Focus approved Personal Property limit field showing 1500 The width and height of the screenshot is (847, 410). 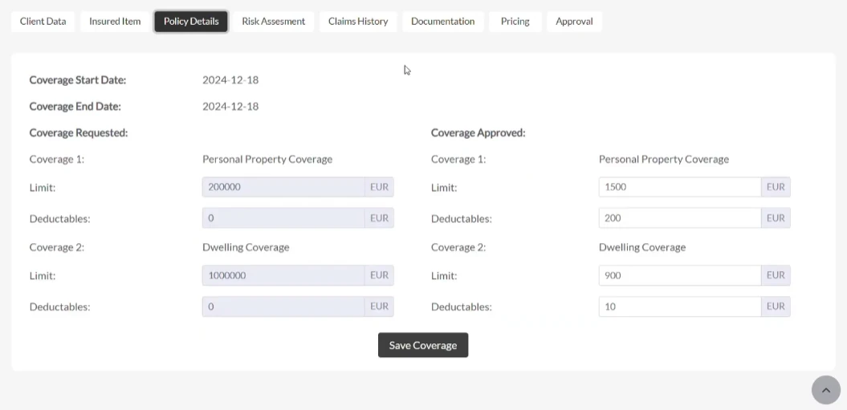click(x=680, y=187)
